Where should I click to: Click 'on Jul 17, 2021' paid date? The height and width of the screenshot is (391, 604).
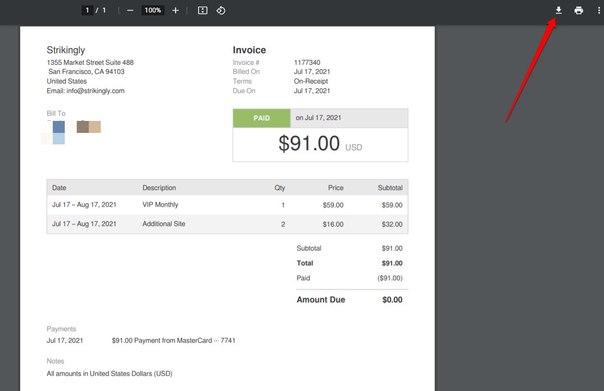coord(319,118)
